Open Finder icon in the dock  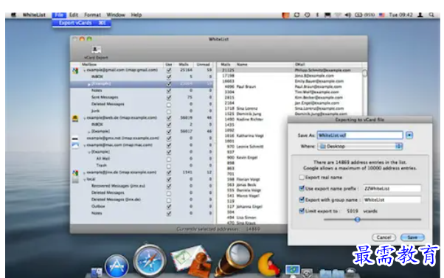point(97,272)
